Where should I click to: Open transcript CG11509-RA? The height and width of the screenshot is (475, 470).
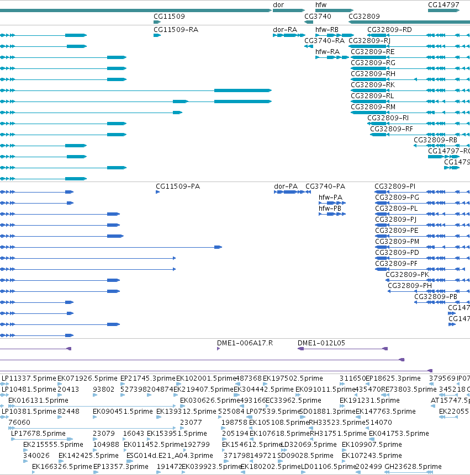(x=176, y=30)
